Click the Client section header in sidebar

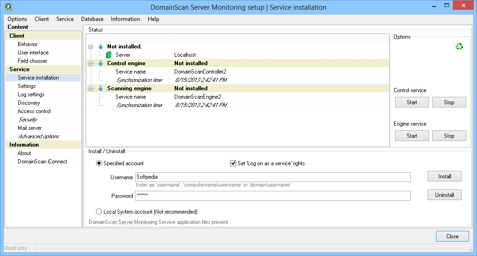pos(43,35)
